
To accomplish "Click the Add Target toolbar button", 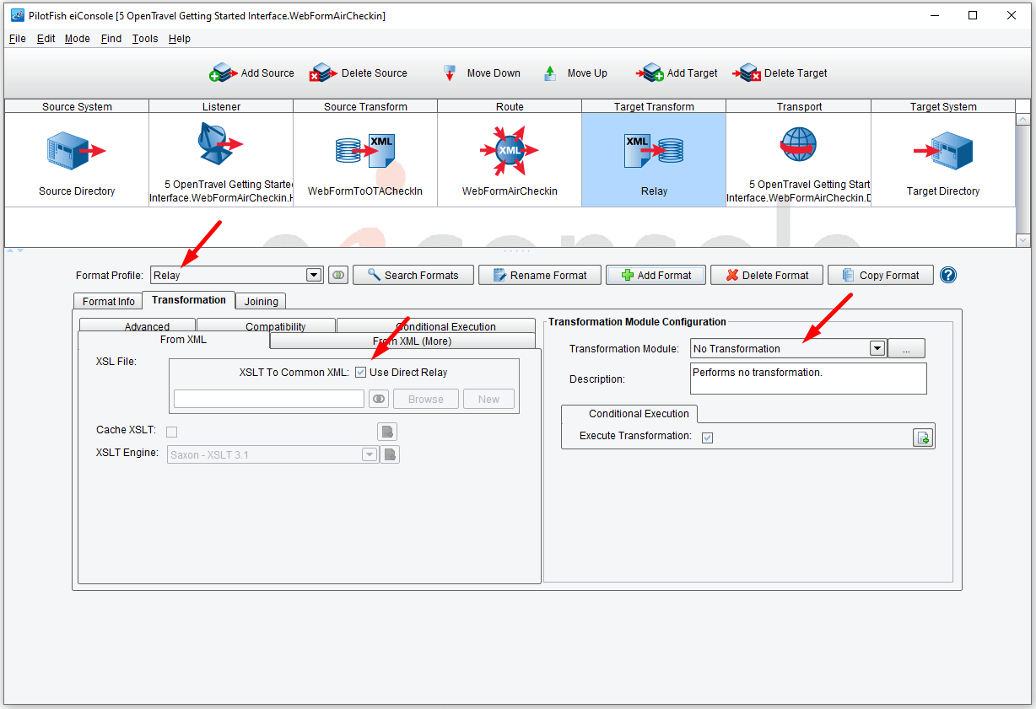I will [677, 73].
